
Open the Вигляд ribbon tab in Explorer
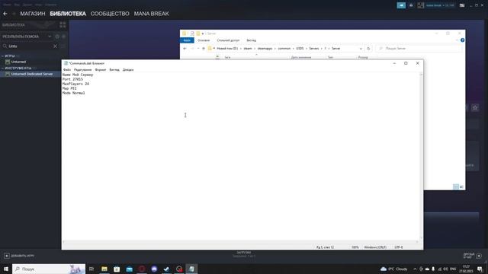[x=251, y=40]
